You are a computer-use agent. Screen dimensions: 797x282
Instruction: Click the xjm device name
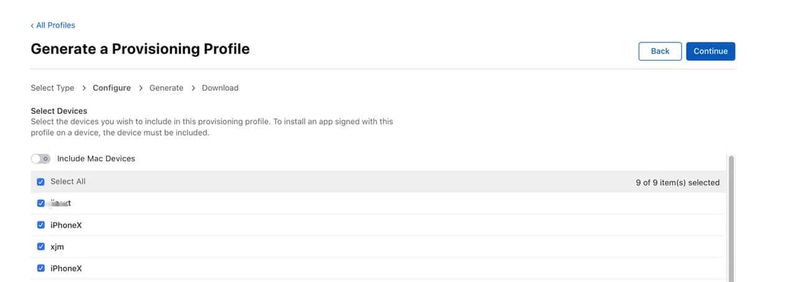[x=57, y=247]
